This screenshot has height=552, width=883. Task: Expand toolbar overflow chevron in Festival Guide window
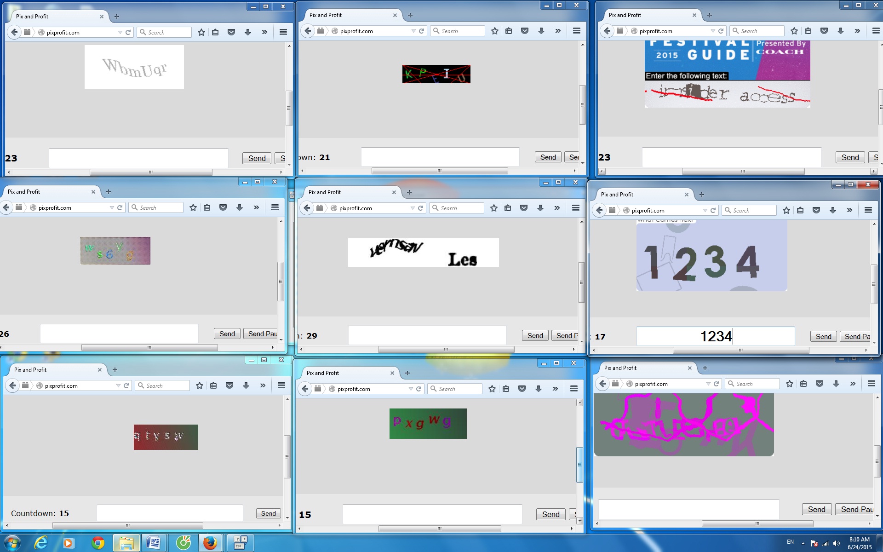[857, 31]
